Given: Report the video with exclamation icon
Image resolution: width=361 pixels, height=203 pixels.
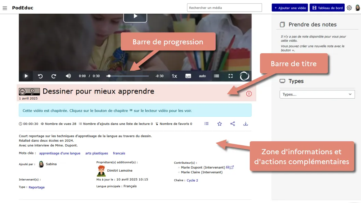Looking at the screenshot, I should (x=249, y=94).
